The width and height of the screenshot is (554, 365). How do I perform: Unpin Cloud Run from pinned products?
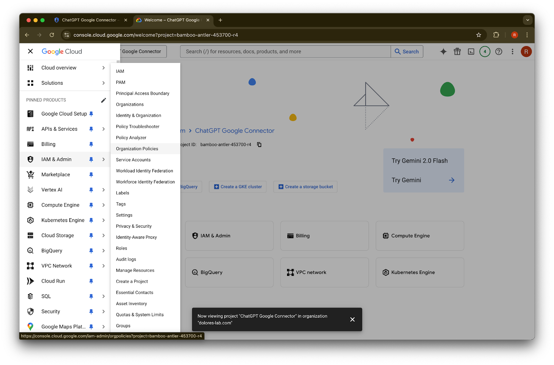point(91,281)
